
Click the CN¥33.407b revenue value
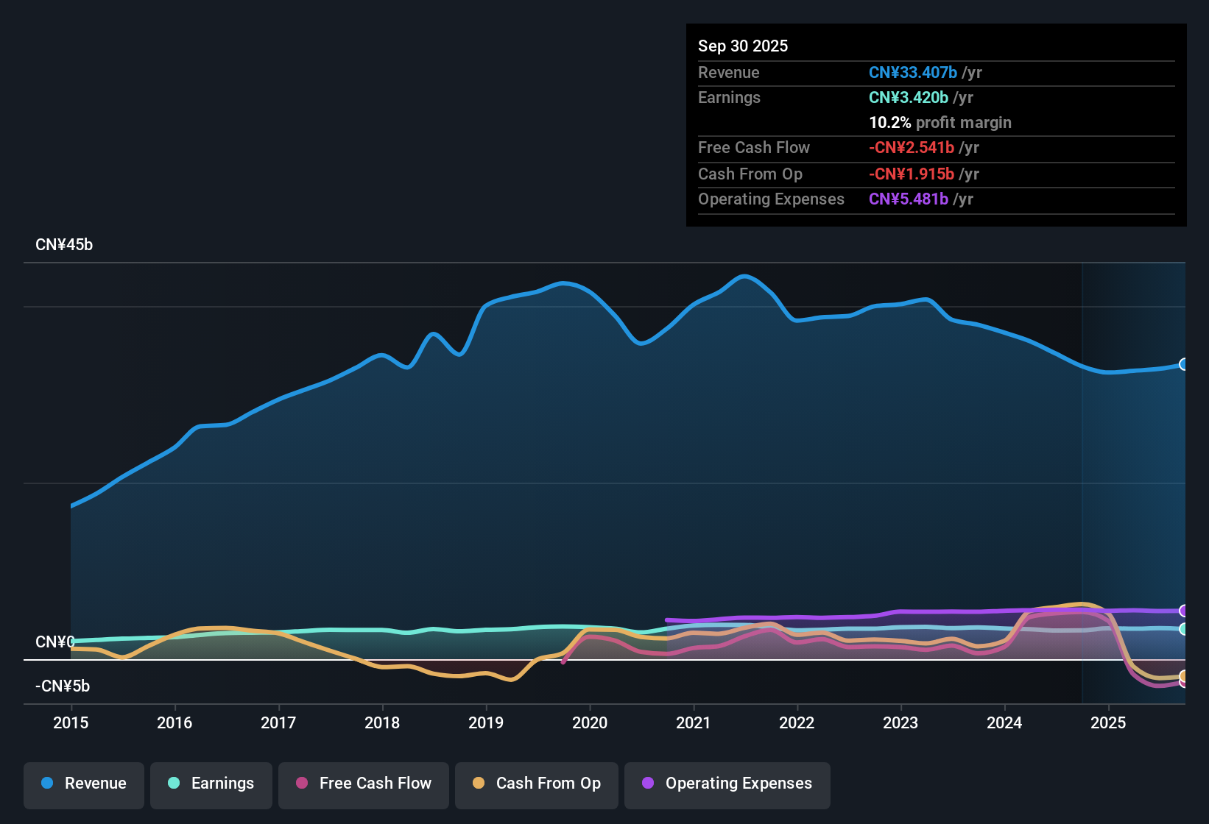913,72
